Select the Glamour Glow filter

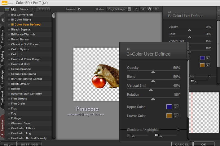pos(21,123)
